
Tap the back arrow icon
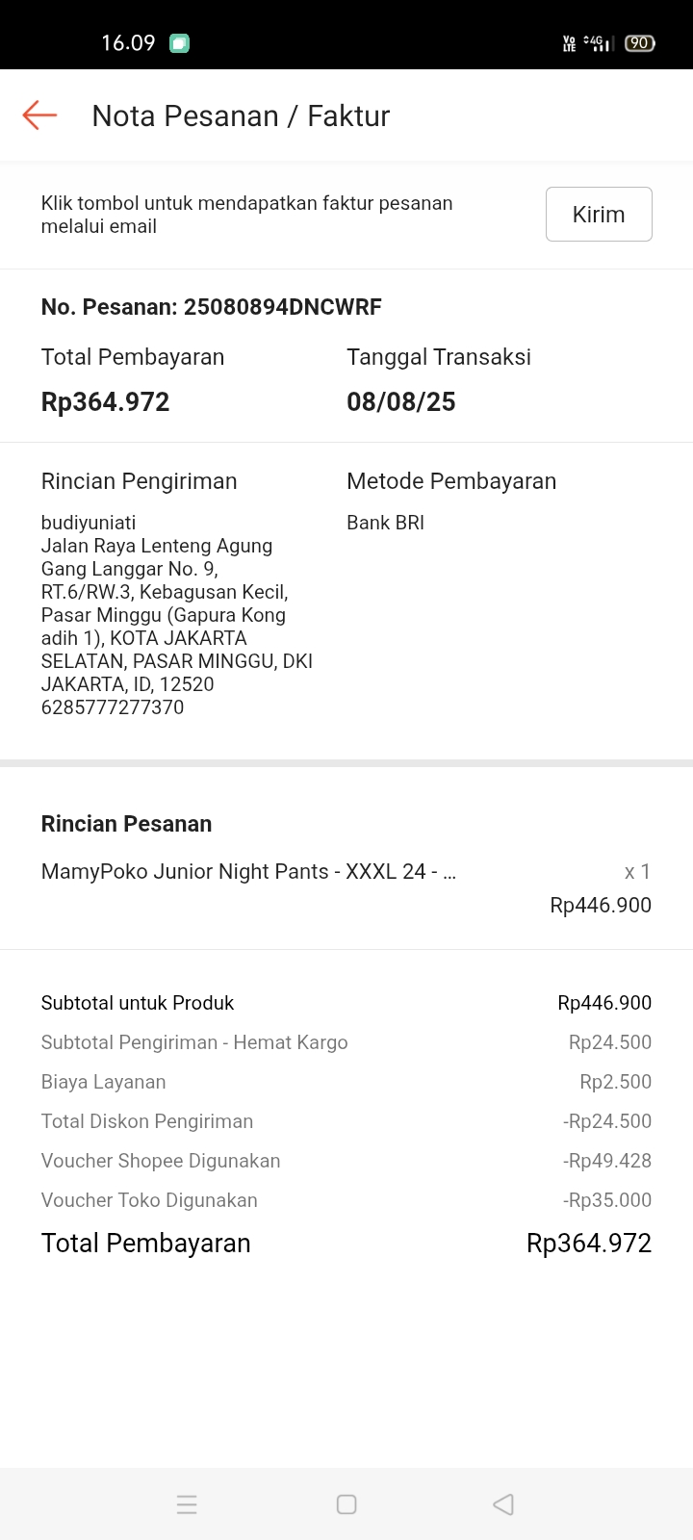point(39,115)
